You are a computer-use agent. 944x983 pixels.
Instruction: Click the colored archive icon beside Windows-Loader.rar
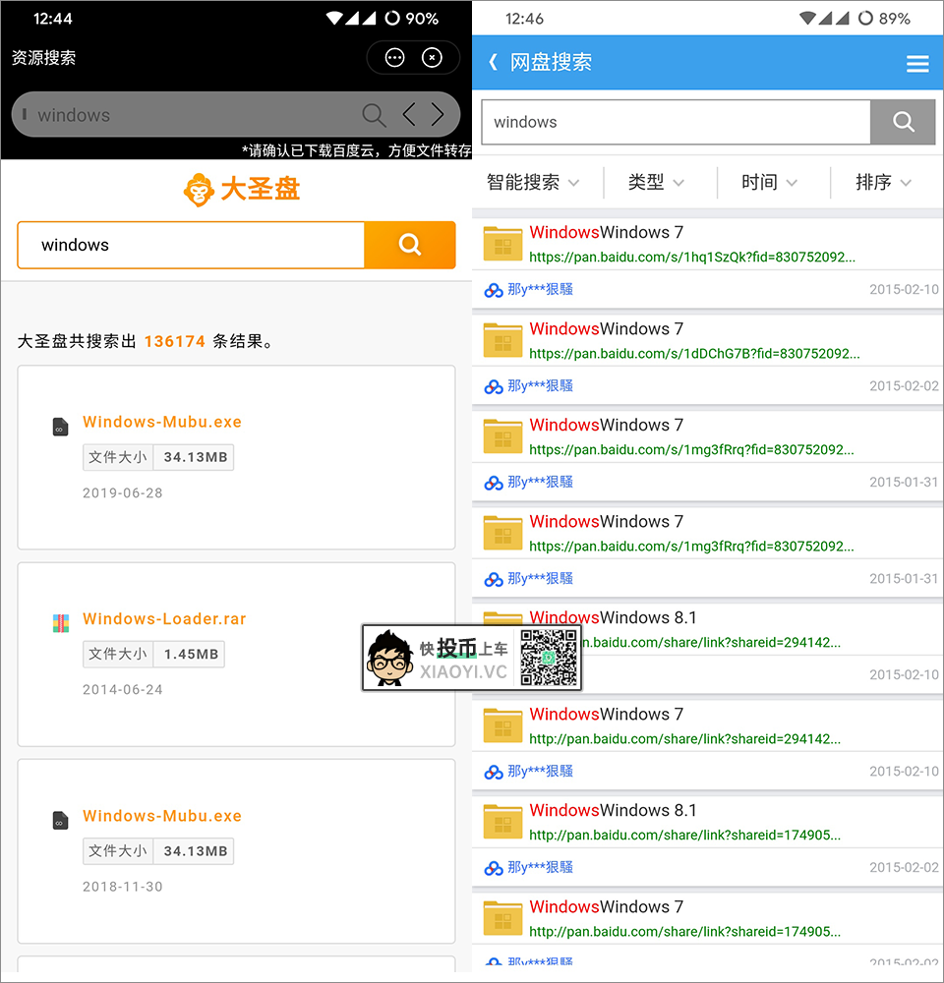(x=60, y=623)
